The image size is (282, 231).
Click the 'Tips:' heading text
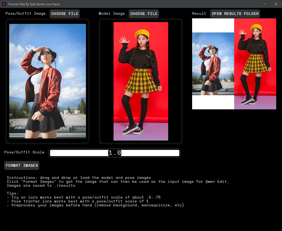click(x=13, y=193)
